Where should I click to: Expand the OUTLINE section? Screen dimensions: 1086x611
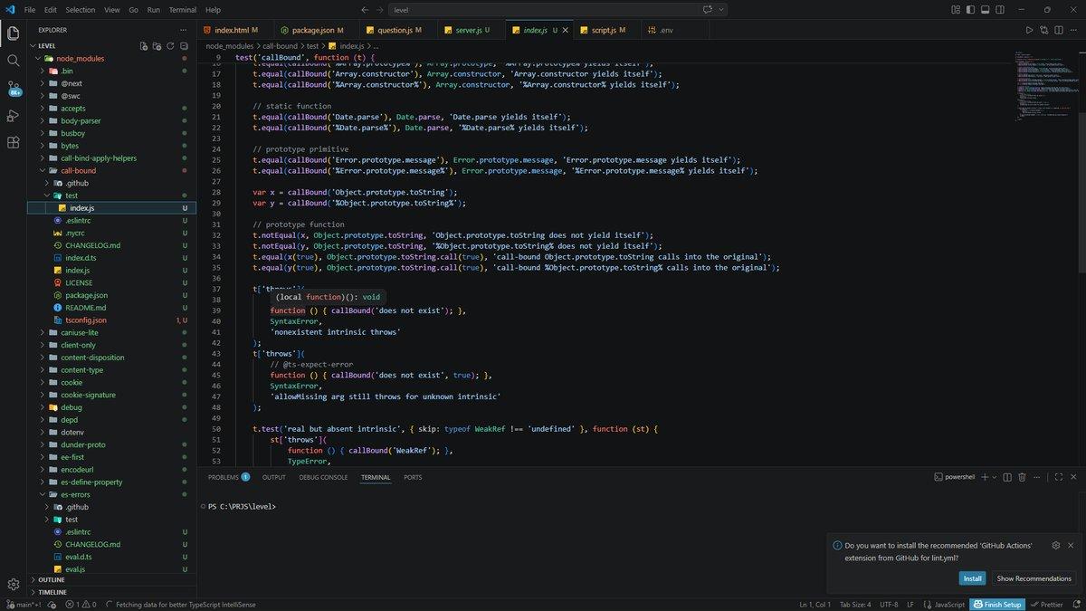coord(110,579)
